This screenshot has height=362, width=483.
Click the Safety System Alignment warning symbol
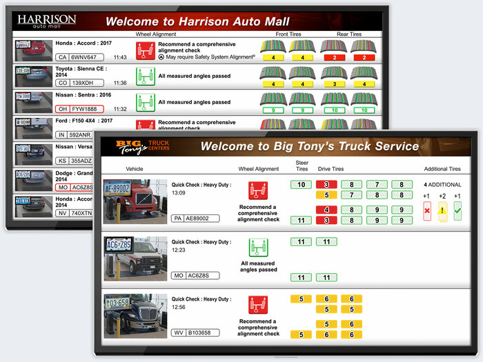162,57
